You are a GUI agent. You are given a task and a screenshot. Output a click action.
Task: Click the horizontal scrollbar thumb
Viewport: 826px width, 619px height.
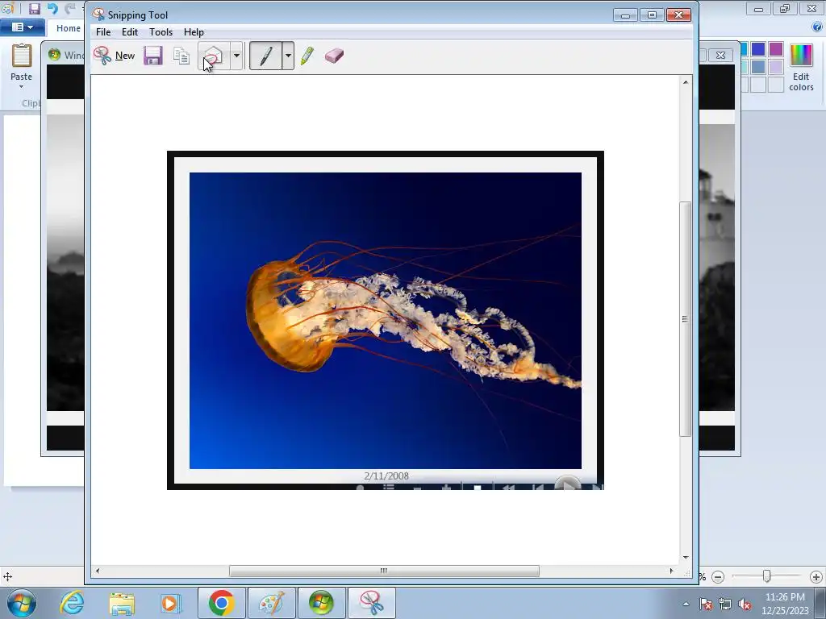pos(384,571)
